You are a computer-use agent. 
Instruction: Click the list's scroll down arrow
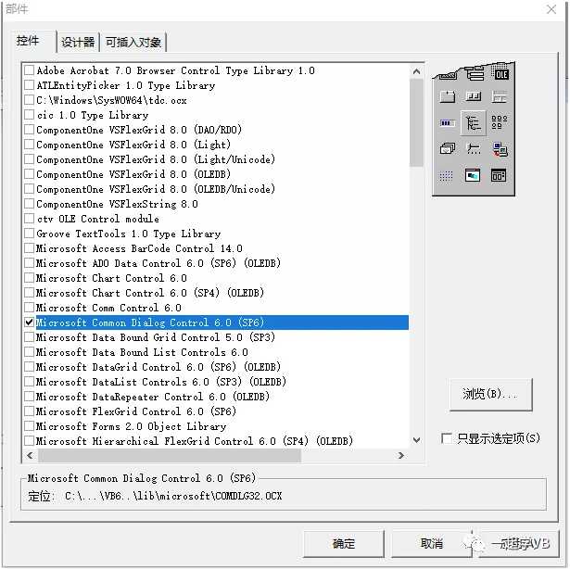pos(416,440)
